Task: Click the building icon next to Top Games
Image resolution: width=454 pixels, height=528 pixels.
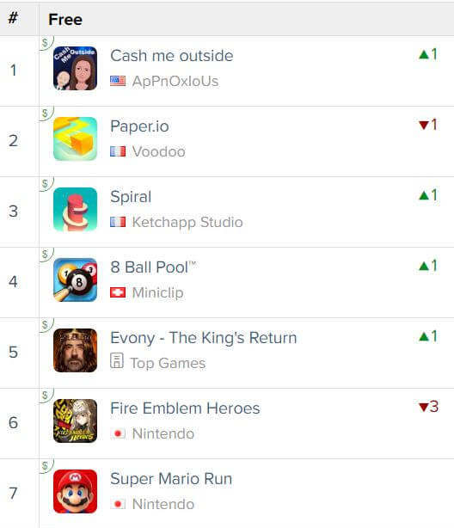Action: (x=117, y=360)
